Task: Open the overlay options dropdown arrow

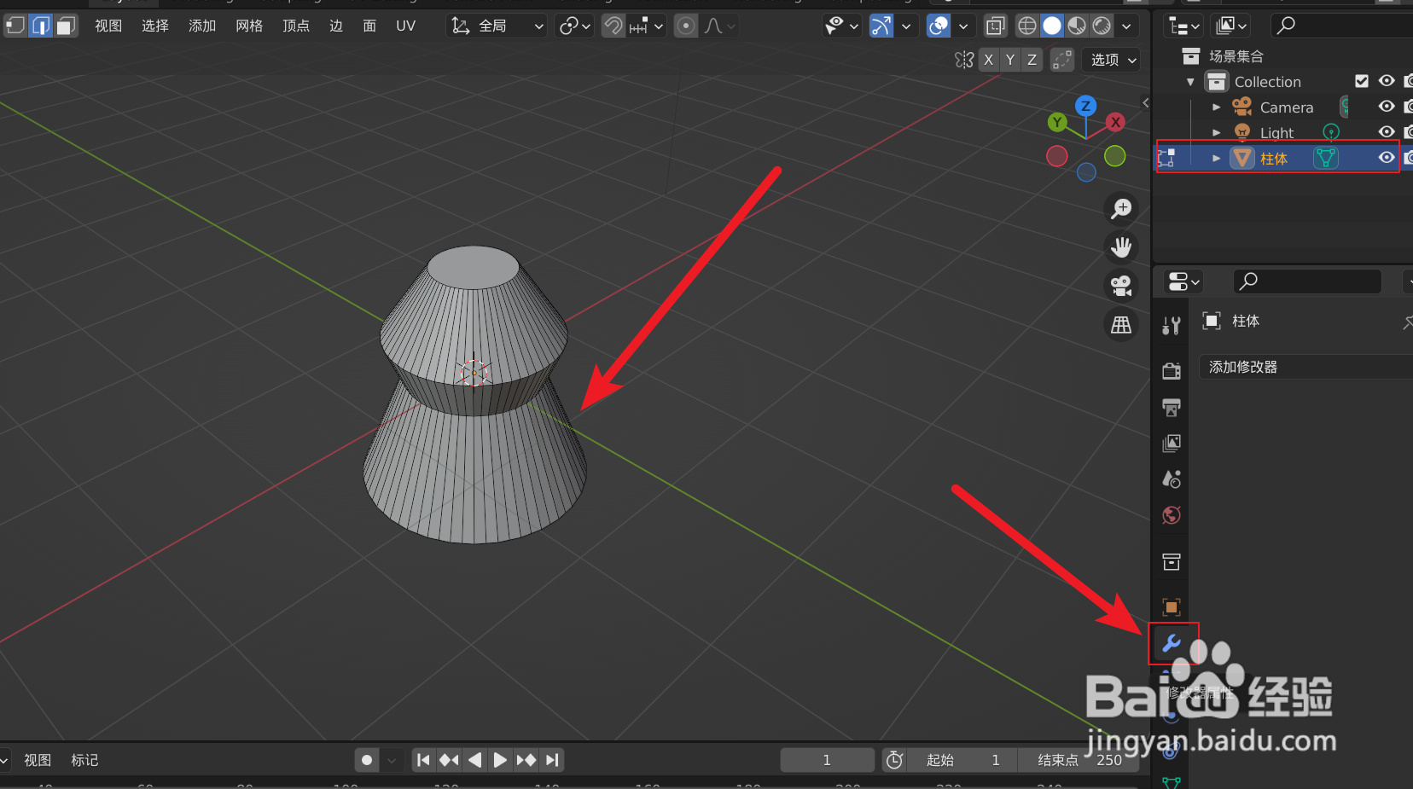Action: [963, 26]
